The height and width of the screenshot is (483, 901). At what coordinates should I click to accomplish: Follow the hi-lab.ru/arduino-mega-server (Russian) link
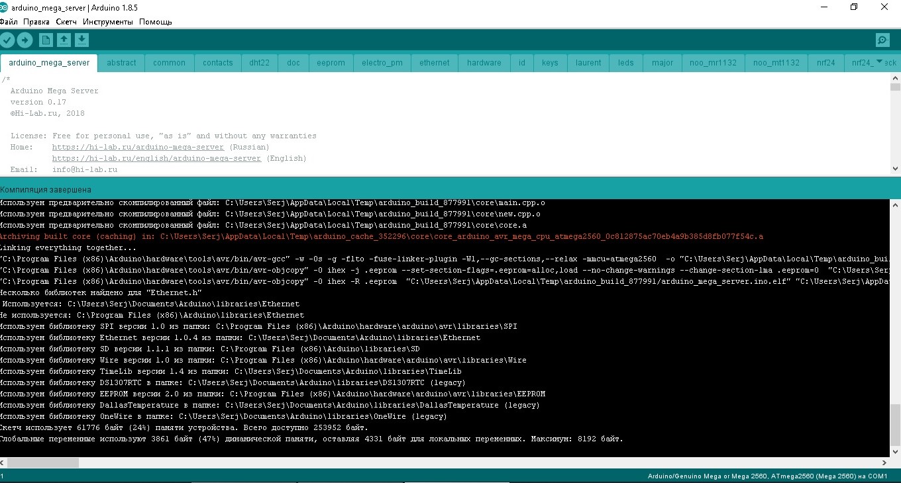point(138,147)
